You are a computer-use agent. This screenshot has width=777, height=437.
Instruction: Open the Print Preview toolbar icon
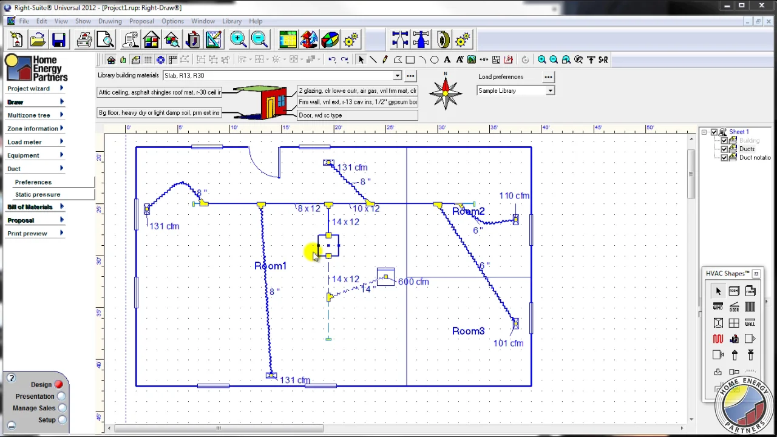[105, 40]
